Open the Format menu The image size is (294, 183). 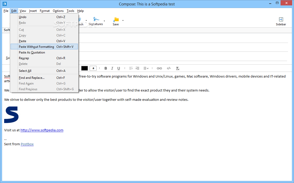coord(45,11)
